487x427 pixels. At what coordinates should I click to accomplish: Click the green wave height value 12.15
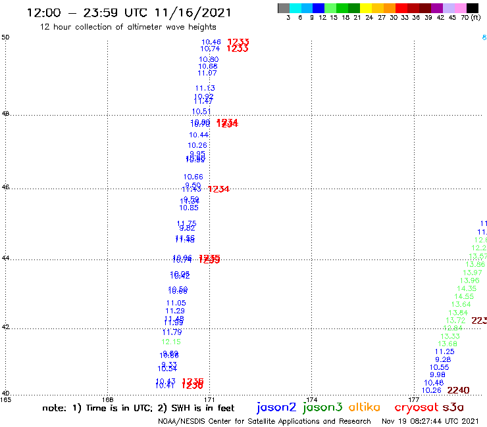pos(171,342)
